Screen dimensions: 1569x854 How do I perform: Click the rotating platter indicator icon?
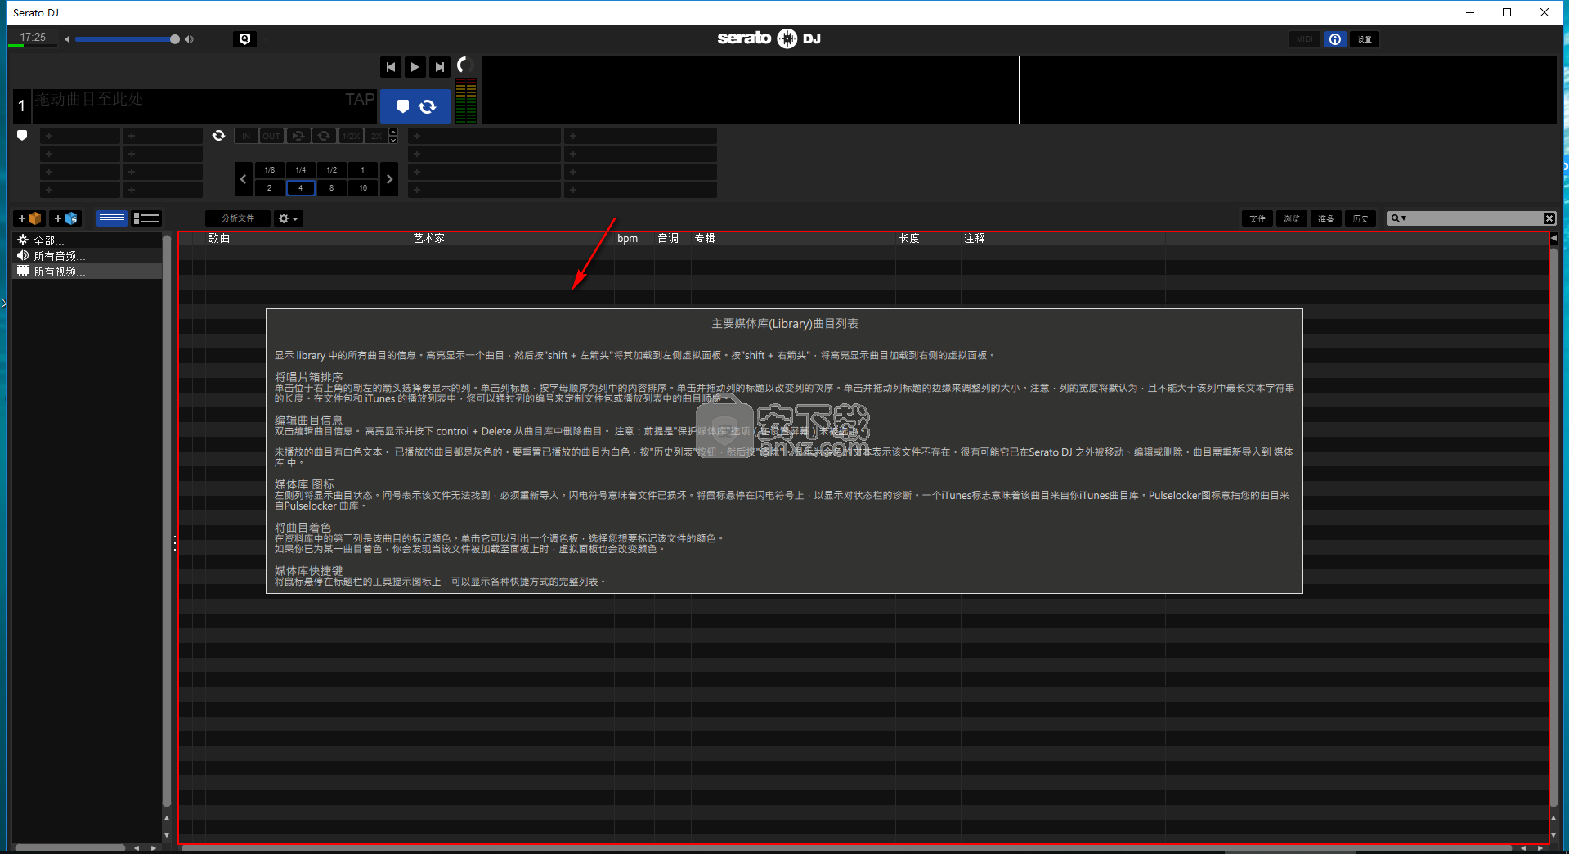pos(465,65)
